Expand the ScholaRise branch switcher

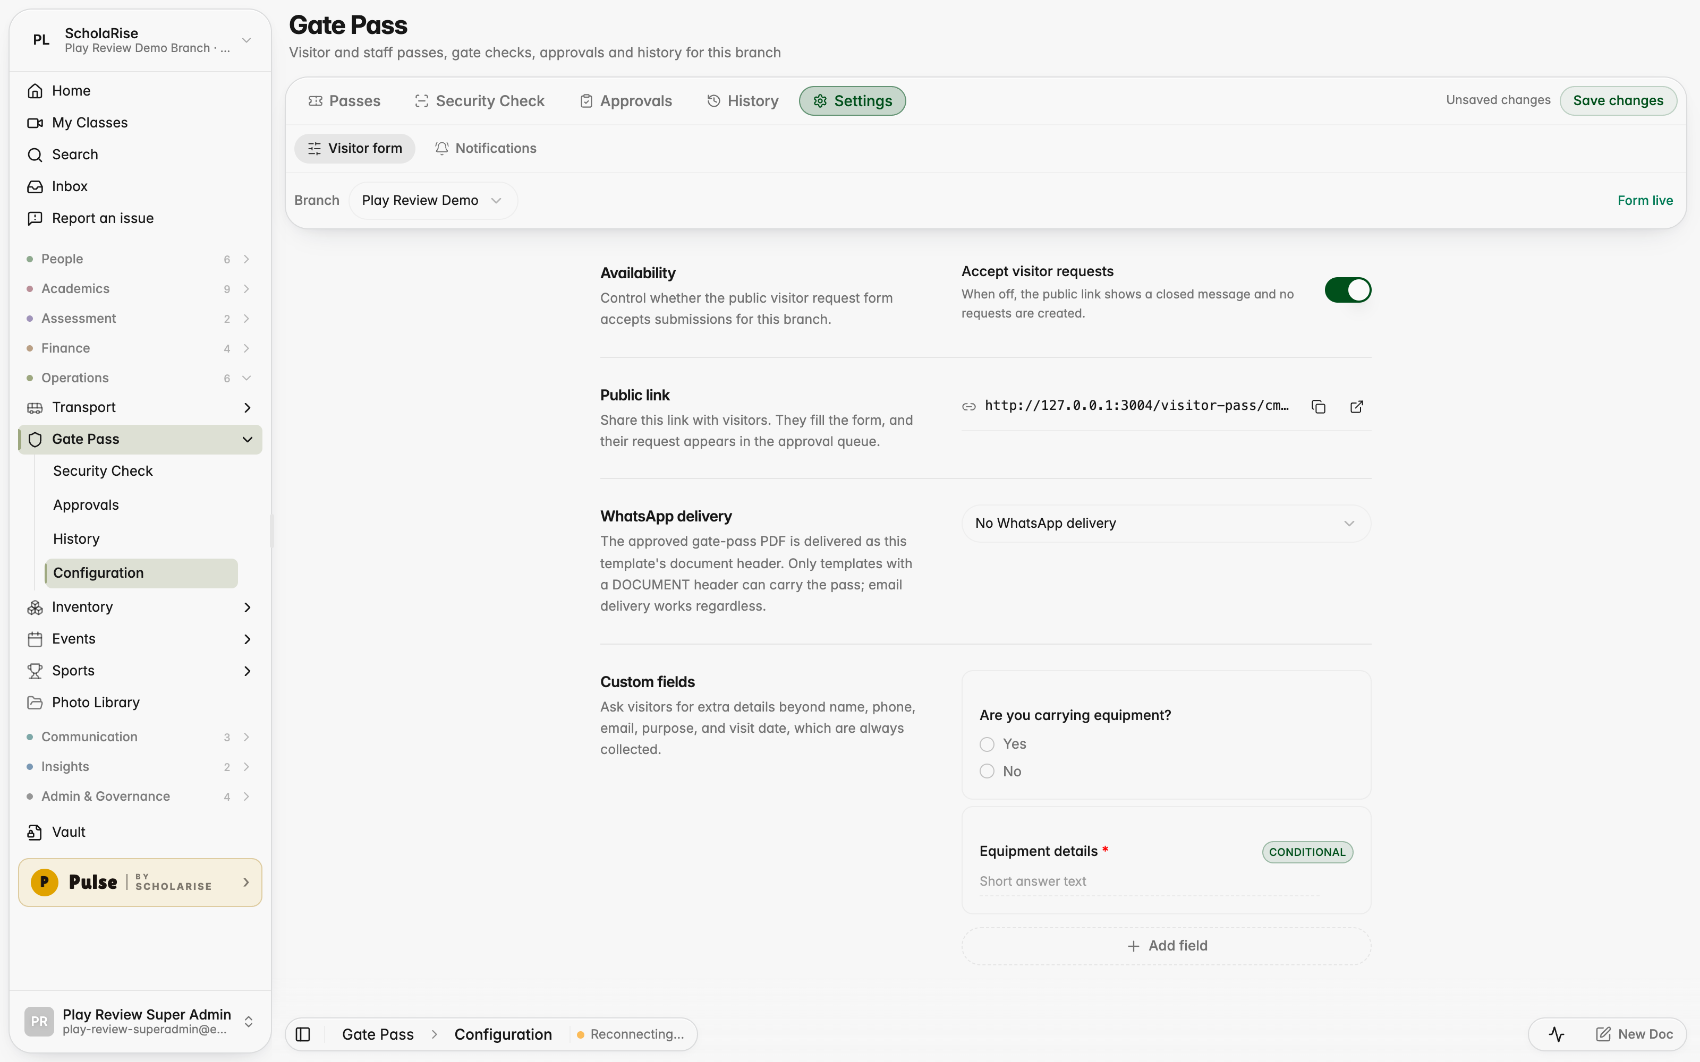[x=140, y=40]
